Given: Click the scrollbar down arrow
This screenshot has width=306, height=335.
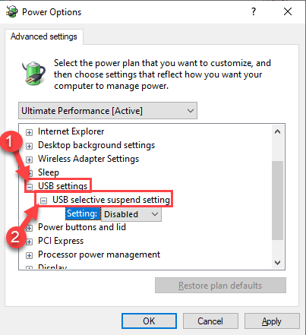Looking at the screenshot, I should tap(278, 263).
